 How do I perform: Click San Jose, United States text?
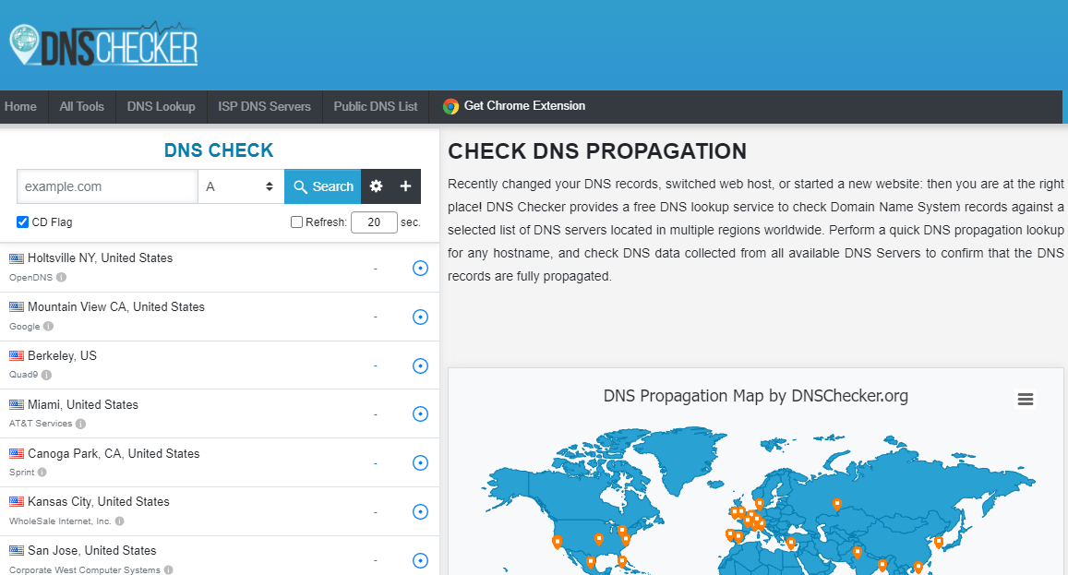coord(92,550)
